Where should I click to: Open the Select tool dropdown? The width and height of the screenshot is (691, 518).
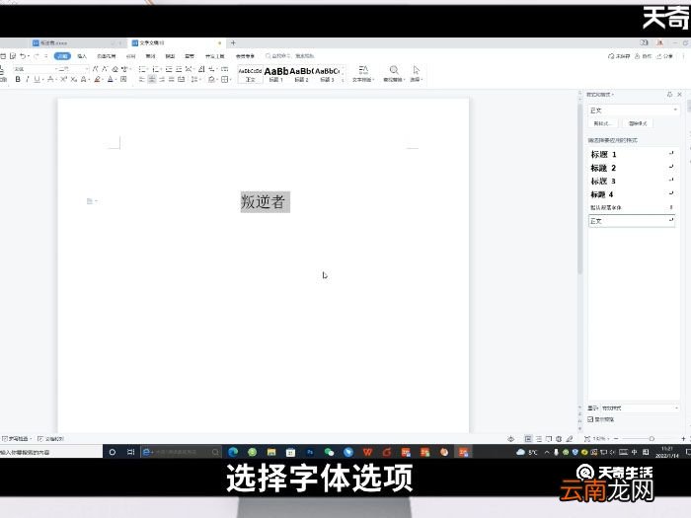[x=417, y=74]
